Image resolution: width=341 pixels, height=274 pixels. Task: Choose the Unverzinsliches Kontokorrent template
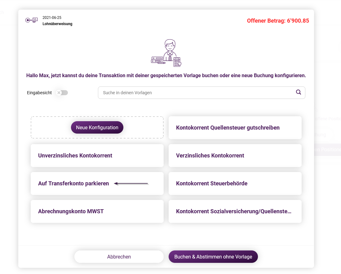pyautogui.click(x=97, y=156)
